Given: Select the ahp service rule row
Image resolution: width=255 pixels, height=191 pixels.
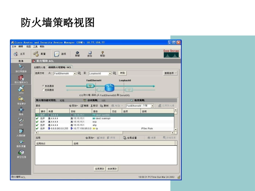Looking at the screenshot, I should click(x=105, y=125).
